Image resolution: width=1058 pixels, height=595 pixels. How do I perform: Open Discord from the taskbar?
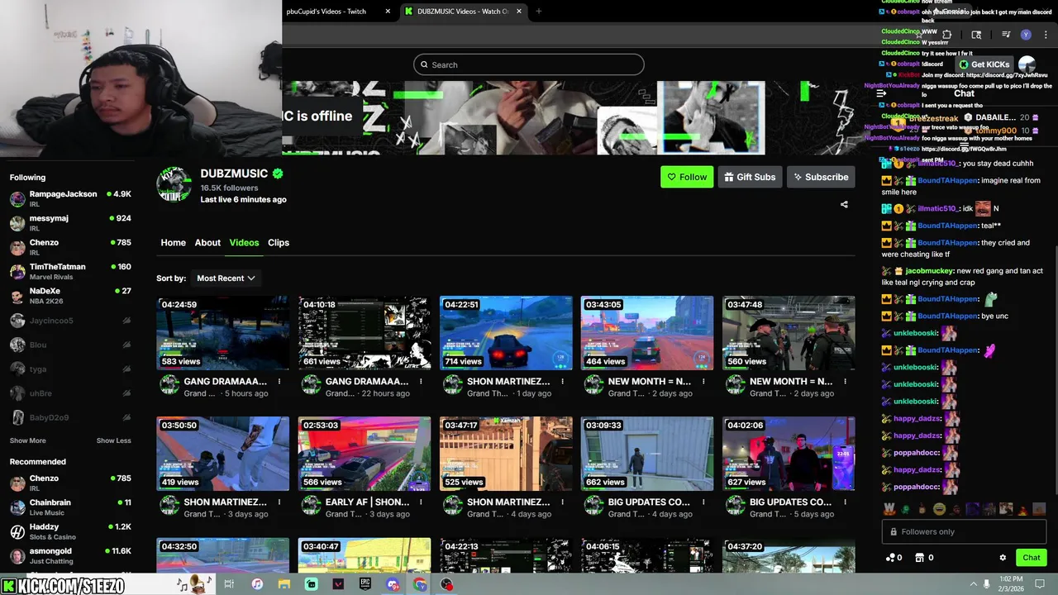[393, 584]
